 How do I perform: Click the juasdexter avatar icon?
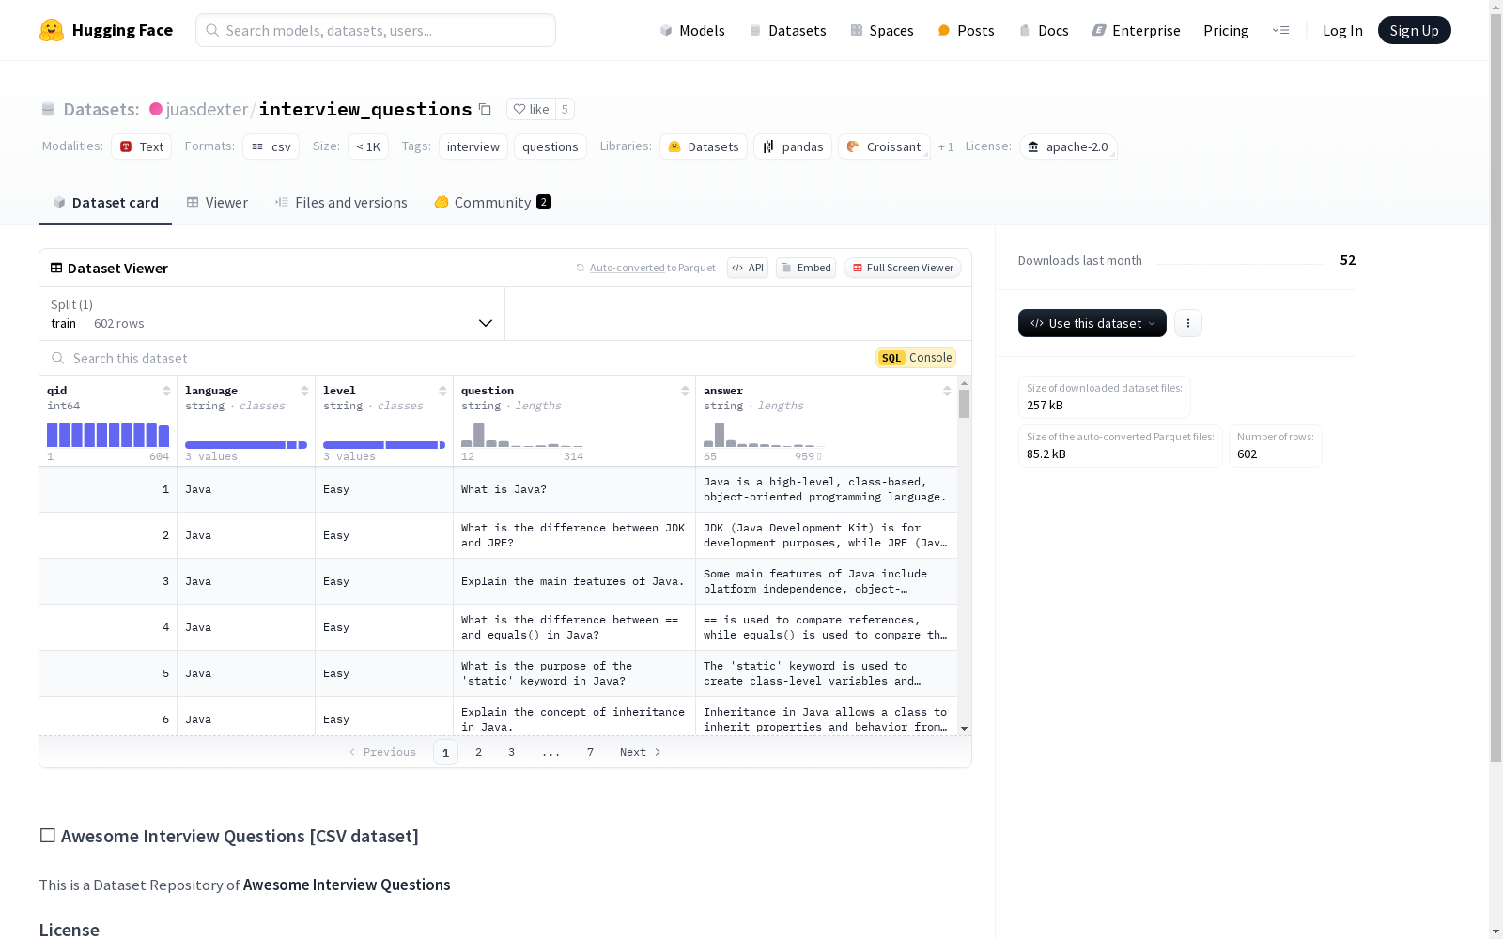coord(156,109)
